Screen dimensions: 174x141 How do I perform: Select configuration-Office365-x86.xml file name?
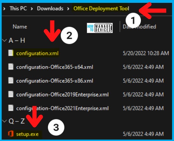click(x=55, y=81)
